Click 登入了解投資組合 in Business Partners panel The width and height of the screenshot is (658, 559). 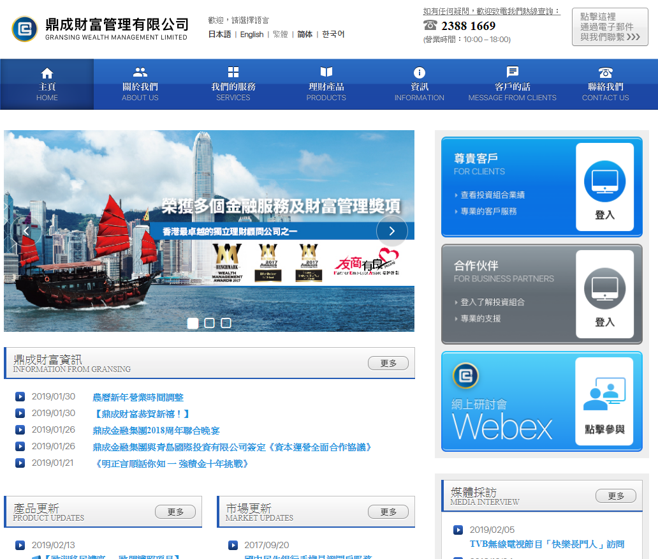(x=493, y=302)
